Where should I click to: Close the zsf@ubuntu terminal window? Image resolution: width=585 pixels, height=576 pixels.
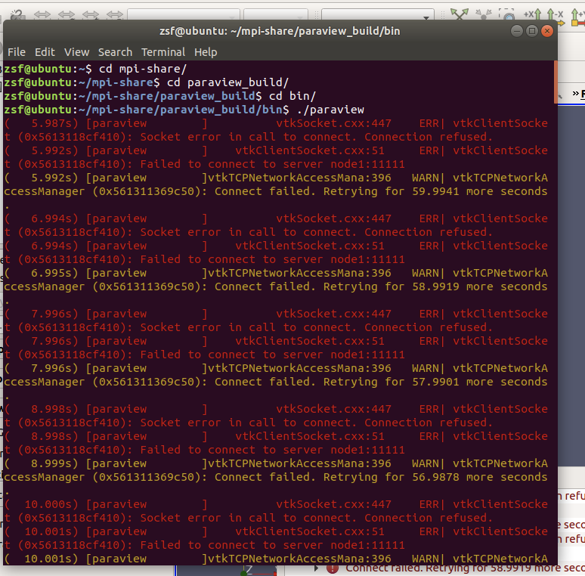tap(546, 31)
